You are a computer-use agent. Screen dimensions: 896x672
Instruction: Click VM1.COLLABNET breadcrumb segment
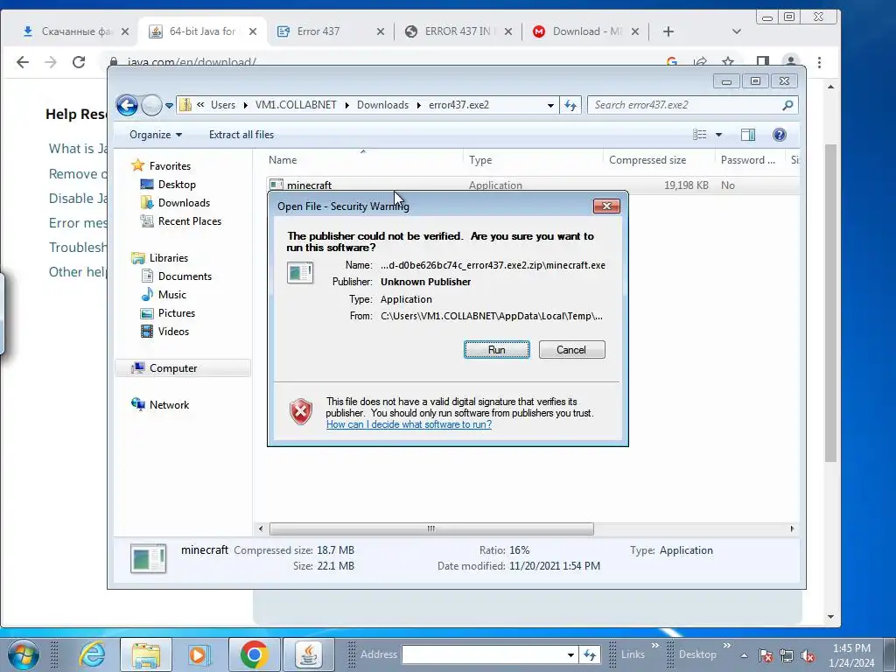click(296, 105)
